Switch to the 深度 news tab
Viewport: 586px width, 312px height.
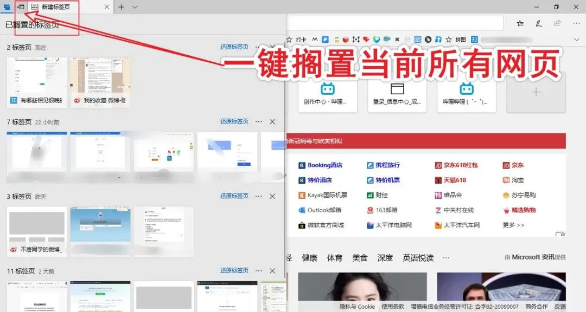click(x=385, y=257)
